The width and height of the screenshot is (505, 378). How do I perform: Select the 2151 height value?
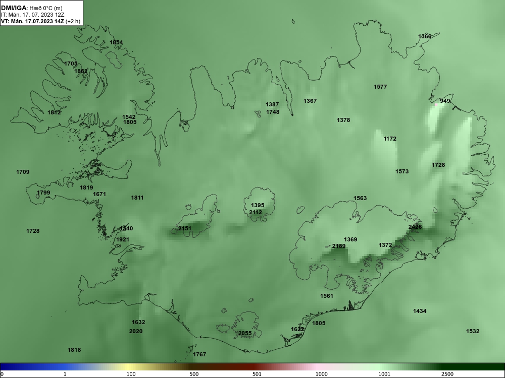point(185,228)
